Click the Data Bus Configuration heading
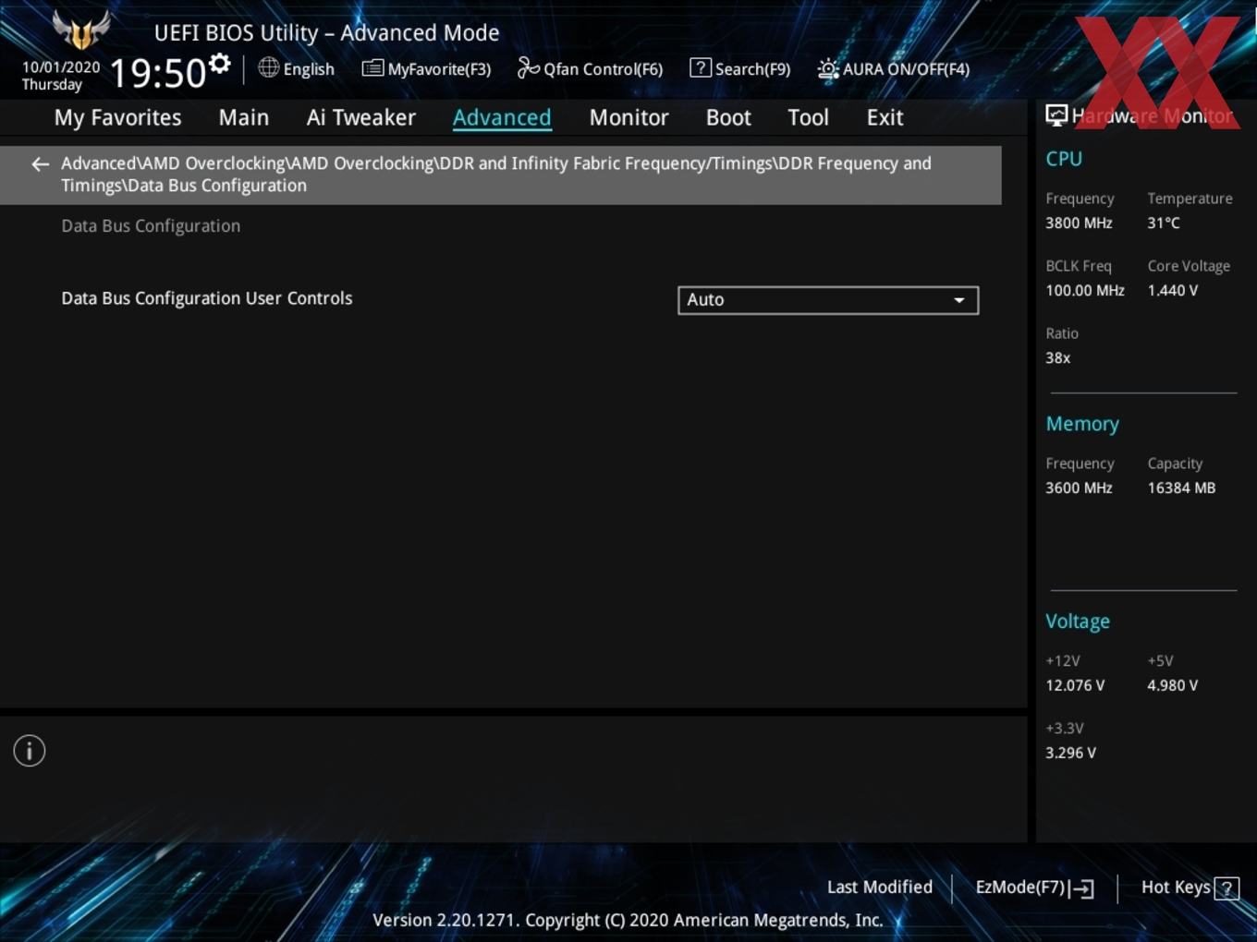This screenshot has width=1257, height=942. 151,226
